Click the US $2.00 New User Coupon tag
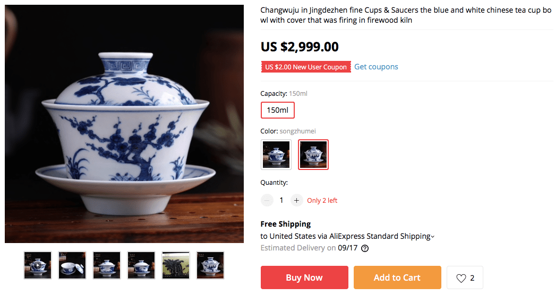The image size is (555, 296). (x=305, y=67)
